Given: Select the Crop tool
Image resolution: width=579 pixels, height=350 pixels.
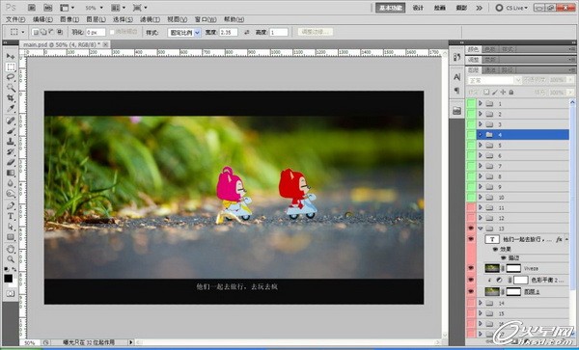Looking at the screenshot, I should click(11, 97).
